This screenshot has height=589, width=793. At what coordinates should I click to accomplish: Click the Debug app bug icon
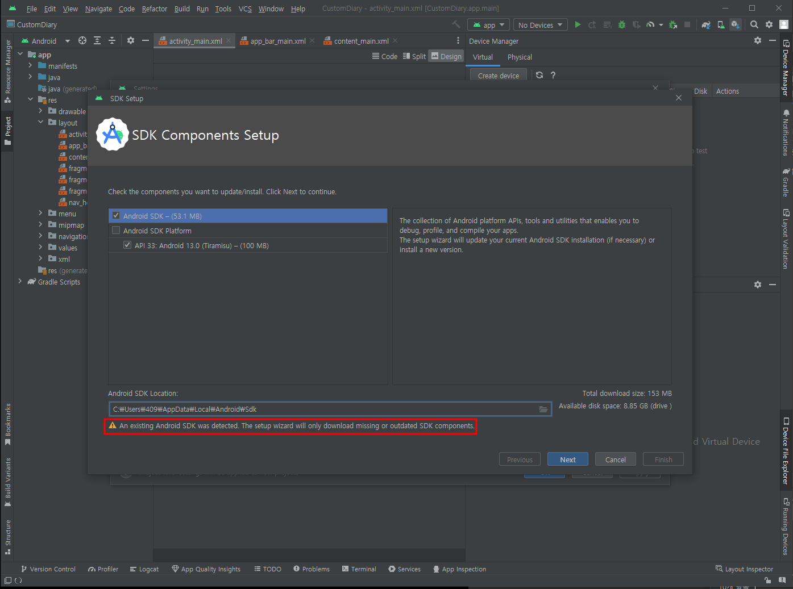(x=622, y=24)
